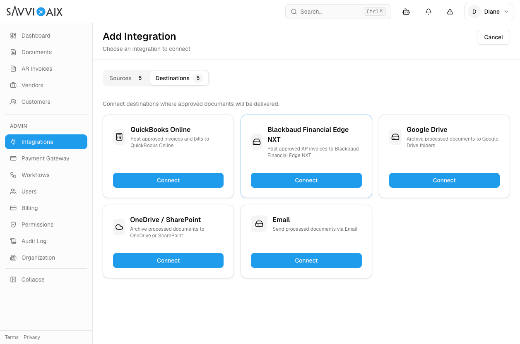Go to Workflows
520x344 pixels.
point(46,175)
